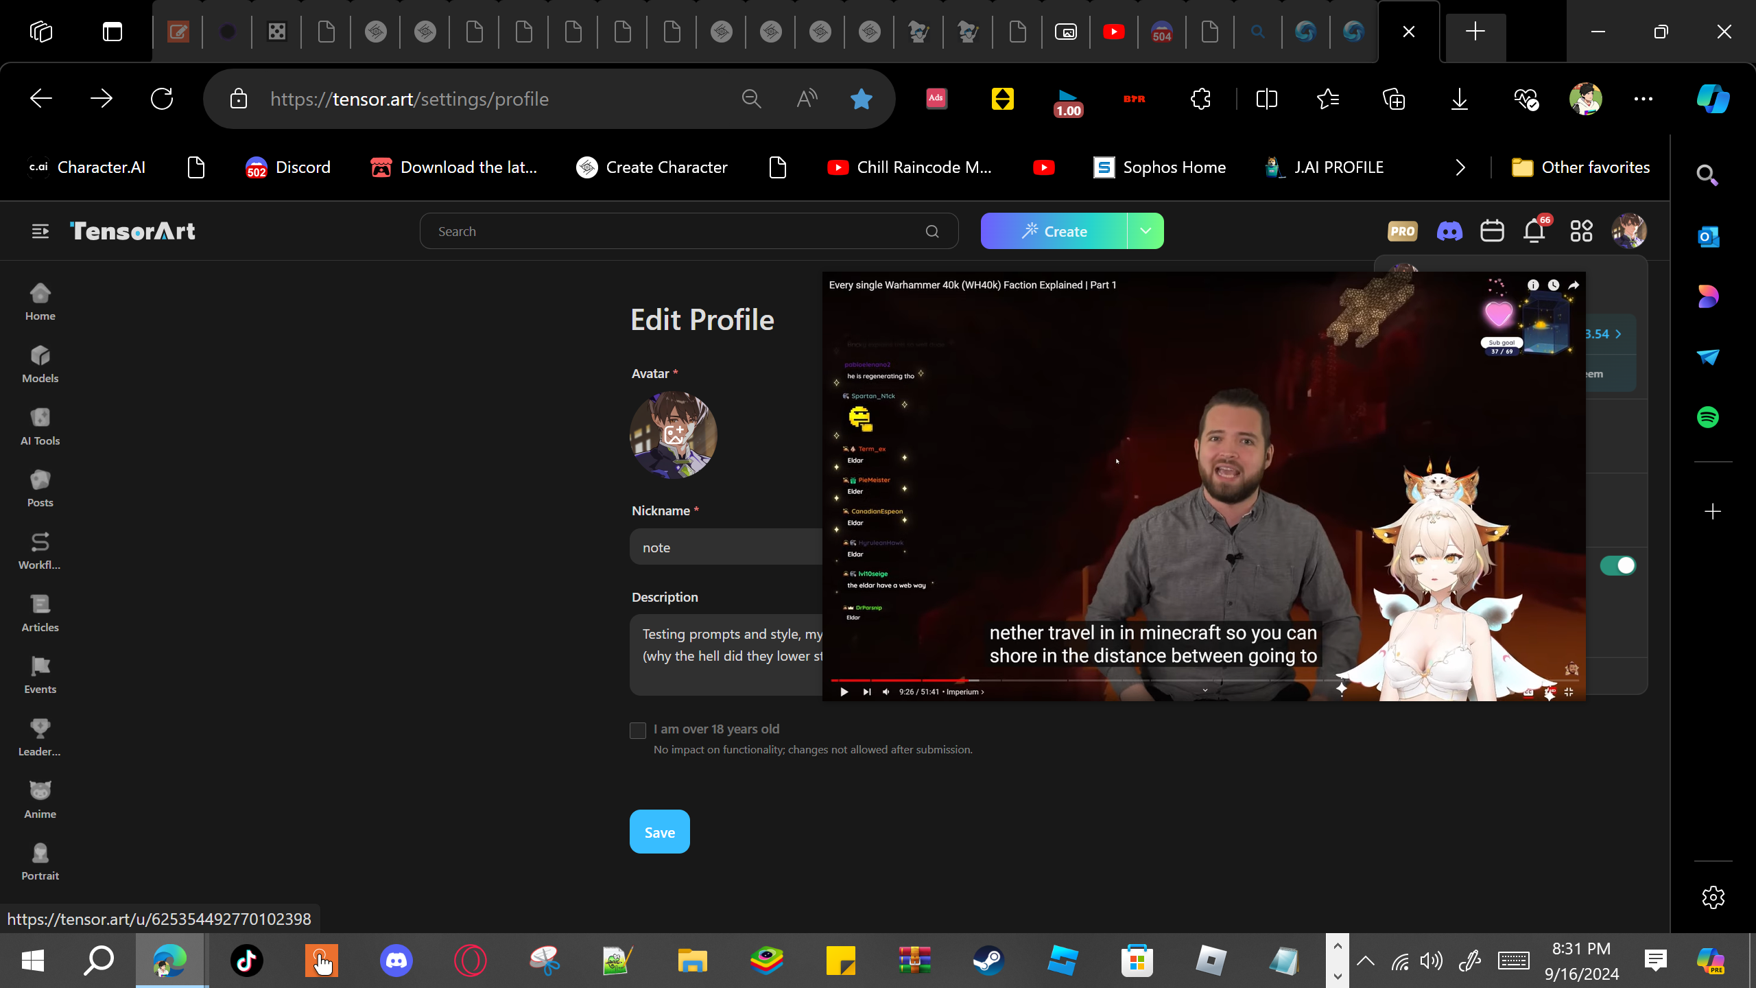Click the user avatar in TensorArt header
This screenshot has height=988, width=1756.
[1628, 231]
